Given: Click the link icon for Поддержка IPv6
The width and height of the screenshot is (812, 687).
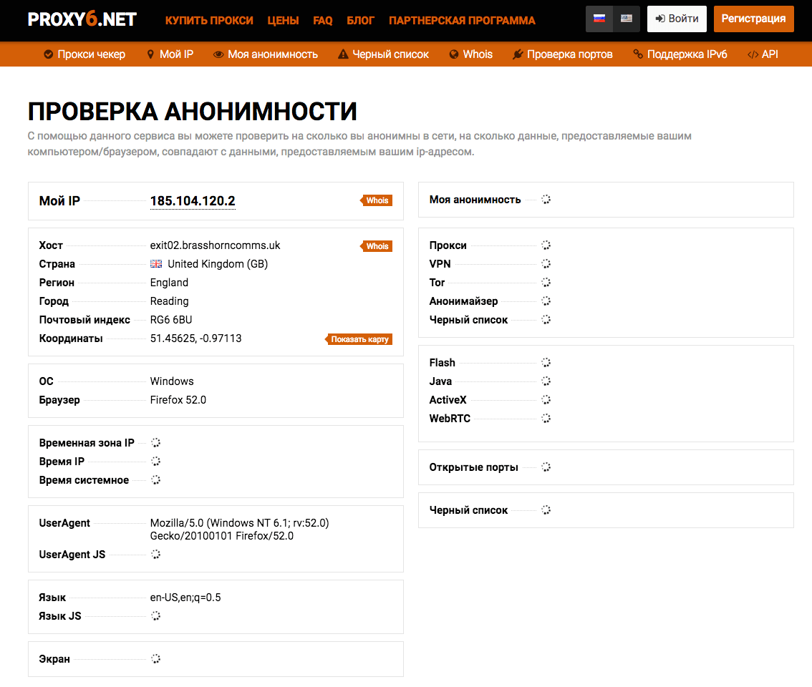Looking at the screenshot, I should (637, 54).
